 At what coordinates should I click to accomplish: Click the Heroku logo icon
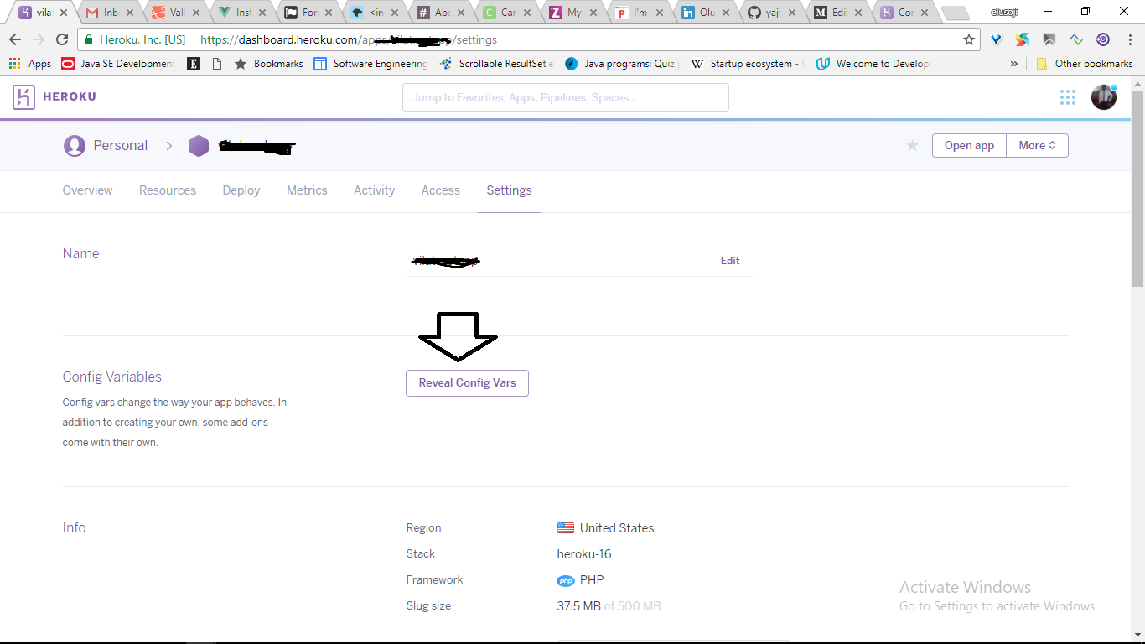[x=23, y=97]
